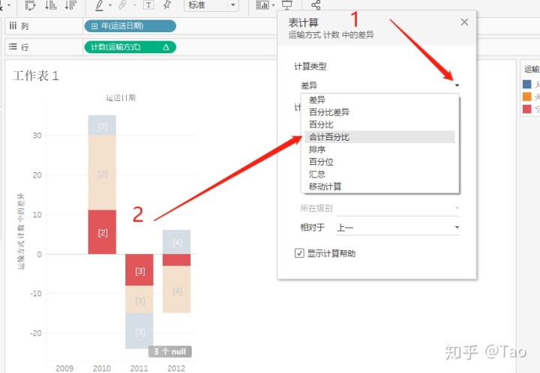Select 差异 in the dropdown list

(x=379, y=100)
